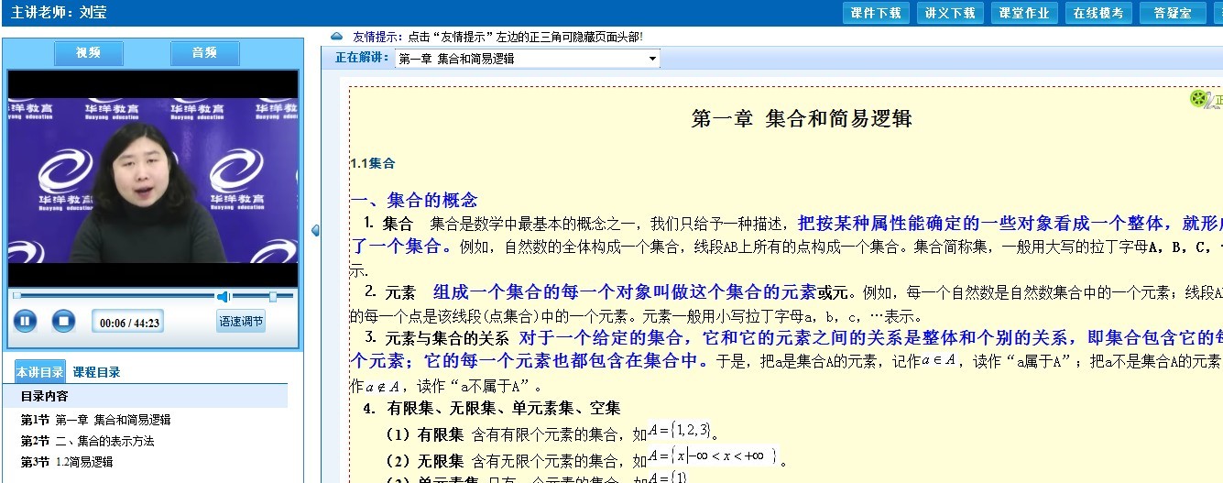
Task: Open section 第2节 二、集合的表示方法
Action: (x=88, y=441)
